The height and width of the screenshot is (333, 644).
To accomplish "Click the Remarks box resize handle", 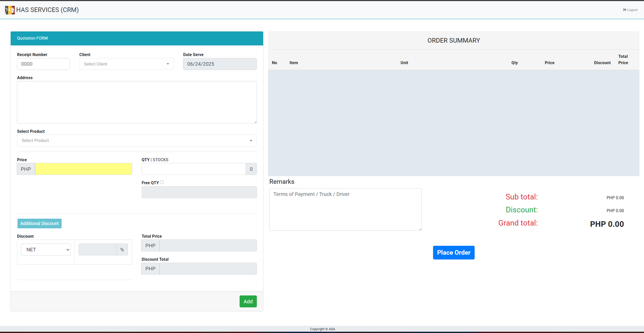I will tap(420, 229).
